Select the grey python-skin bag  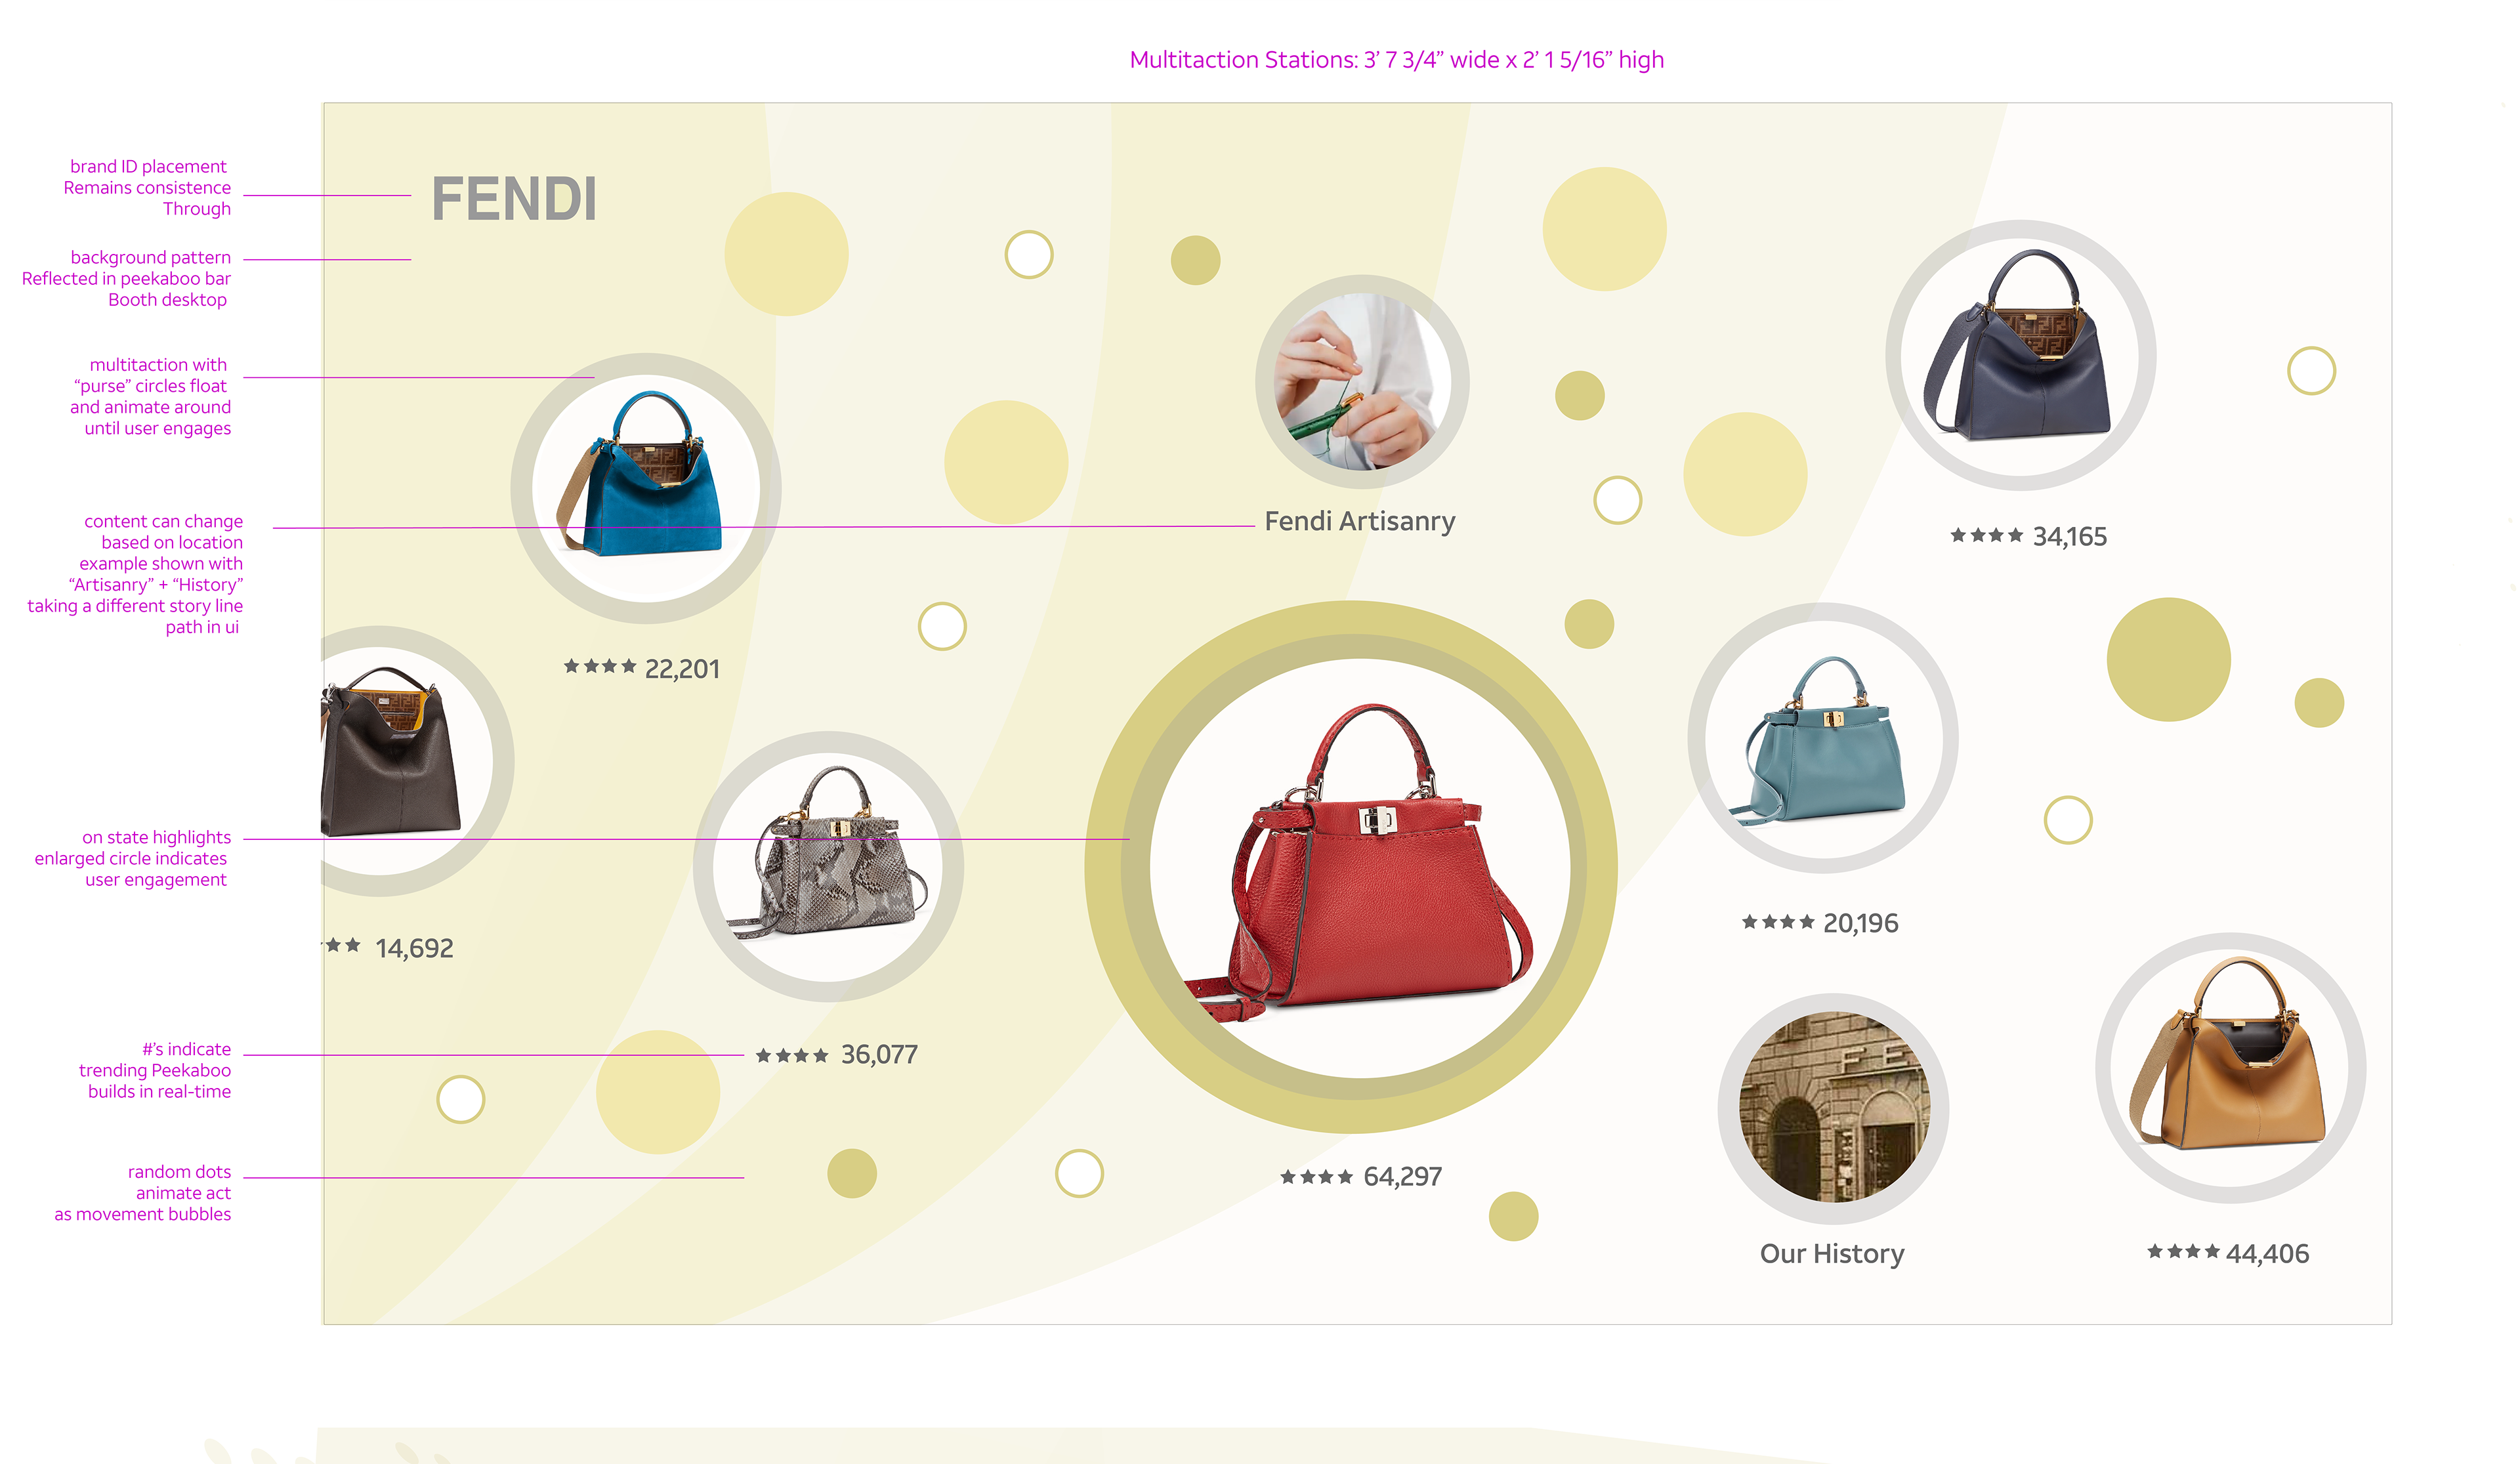828,866
